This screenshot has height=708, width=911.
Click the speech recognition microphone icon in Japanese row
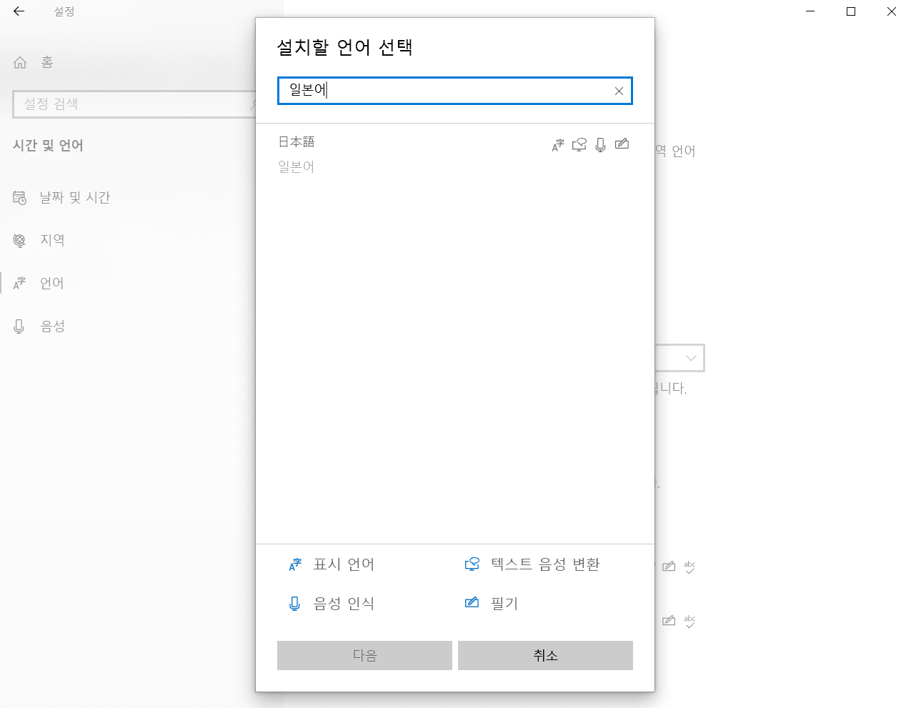pyautogui.click(x=600, y=145)
